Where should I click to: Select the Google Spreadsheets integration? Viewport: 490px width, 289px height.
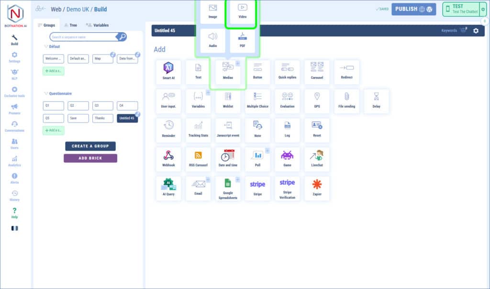[228, 188]
